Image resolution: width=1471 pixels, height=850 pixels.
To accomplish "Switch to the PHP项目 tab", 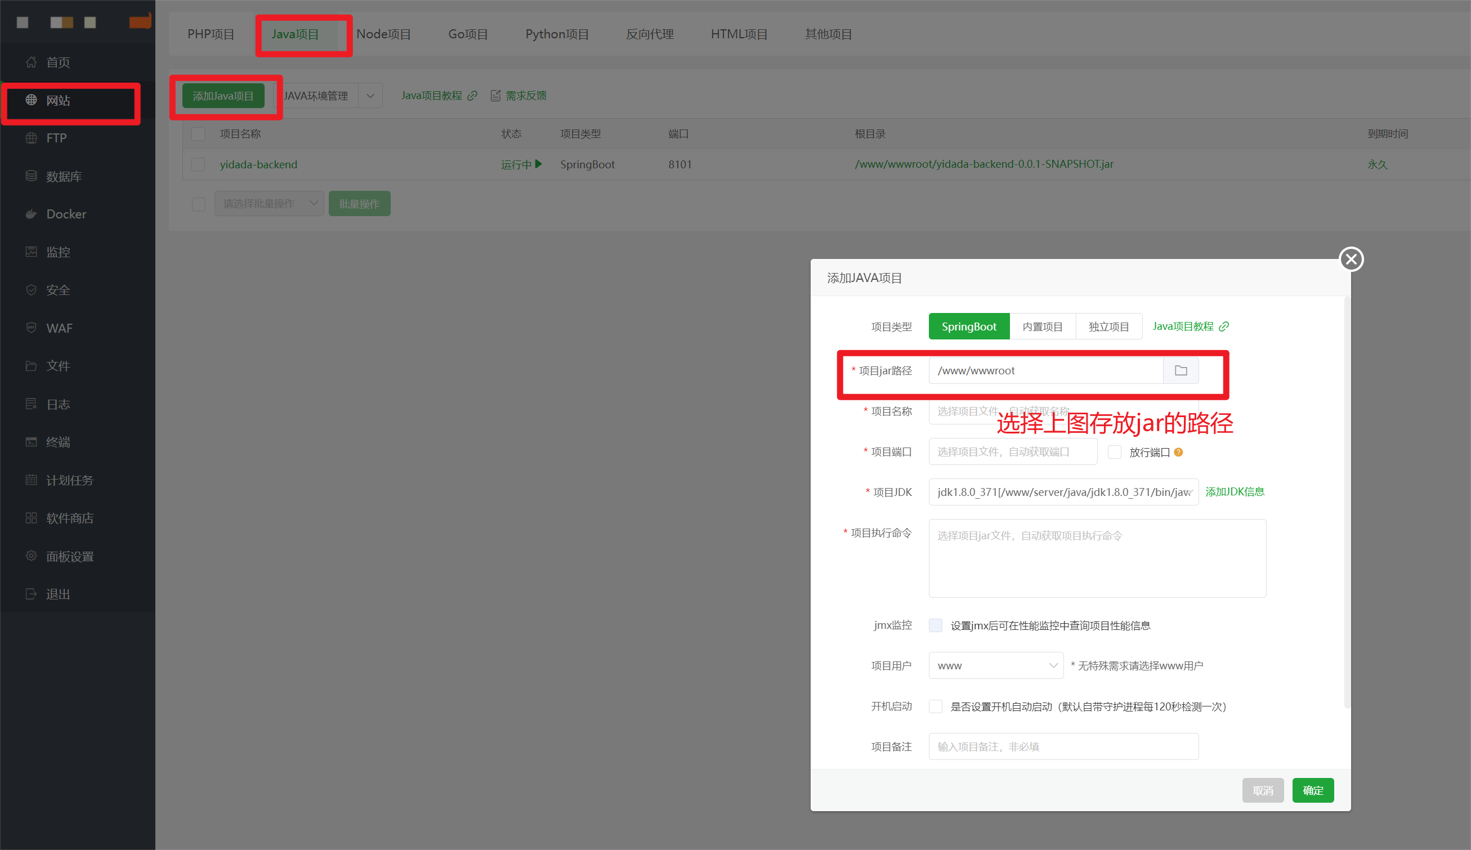I will [211, 34].
